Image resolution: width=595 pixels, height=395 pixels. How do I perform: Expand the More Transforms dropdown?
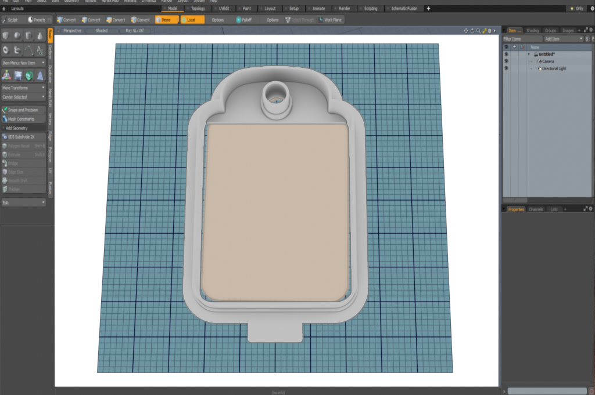click(x=23, y=88)
